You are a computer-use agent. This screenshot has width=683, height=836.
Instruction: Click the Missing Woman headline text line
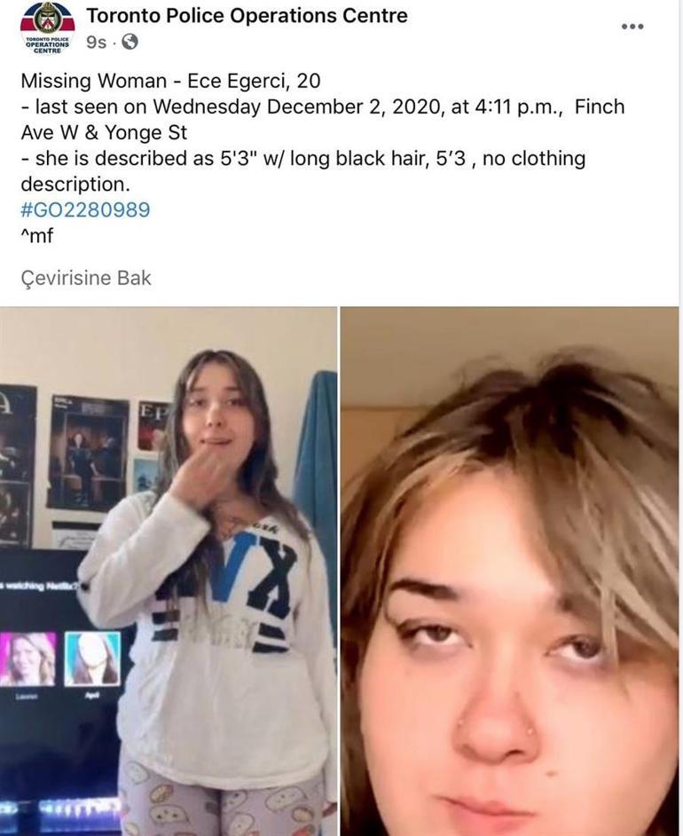(x=170, y=81)
